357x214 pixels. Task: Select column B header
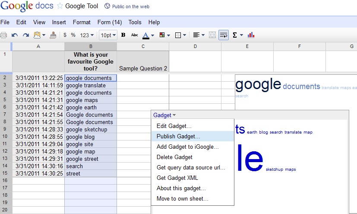(91, 47)
